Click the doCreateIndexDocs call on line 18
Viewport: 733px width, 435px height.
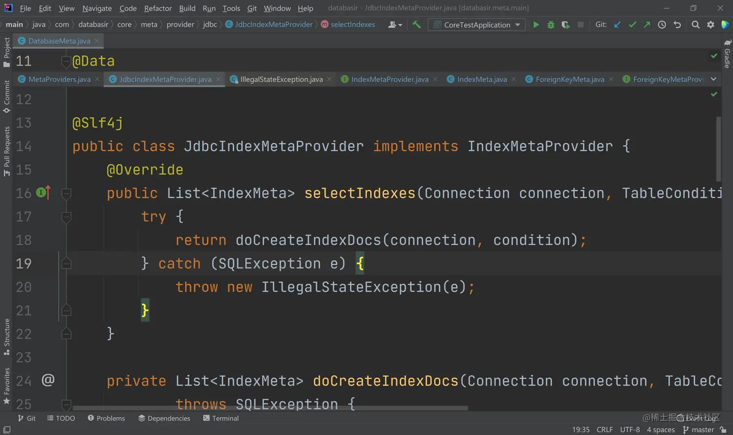[x=308, y=240]
